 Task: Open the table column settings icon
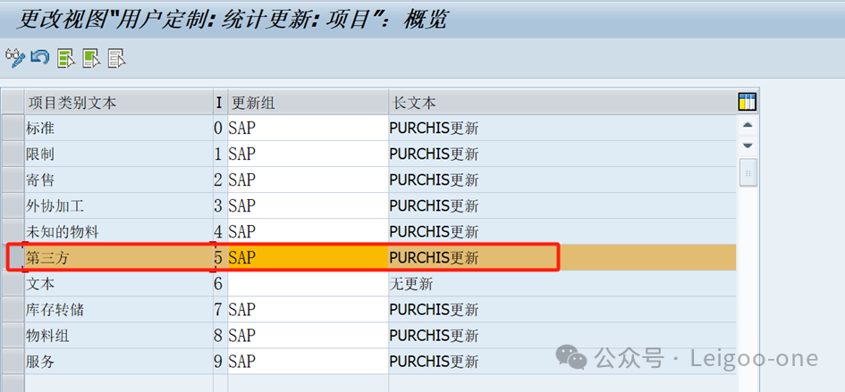[x=748, y=102]
